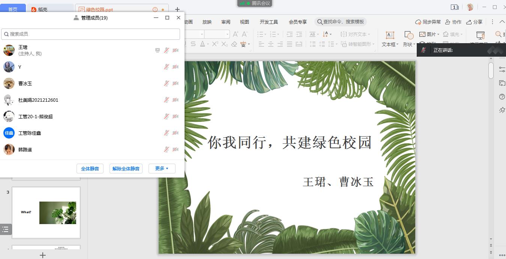The height and width of the screenshot is (259, 506).
Task: Apply distributed alignment
Action: pyautogui.click(x=299, y=44)
